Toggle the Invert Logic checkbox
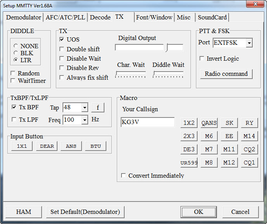 tap(202, 59)
